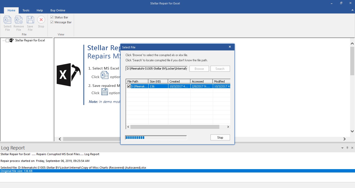Click the 136 size cell
Viewport: 355px width, 188px height.
(x=158, y=86)
